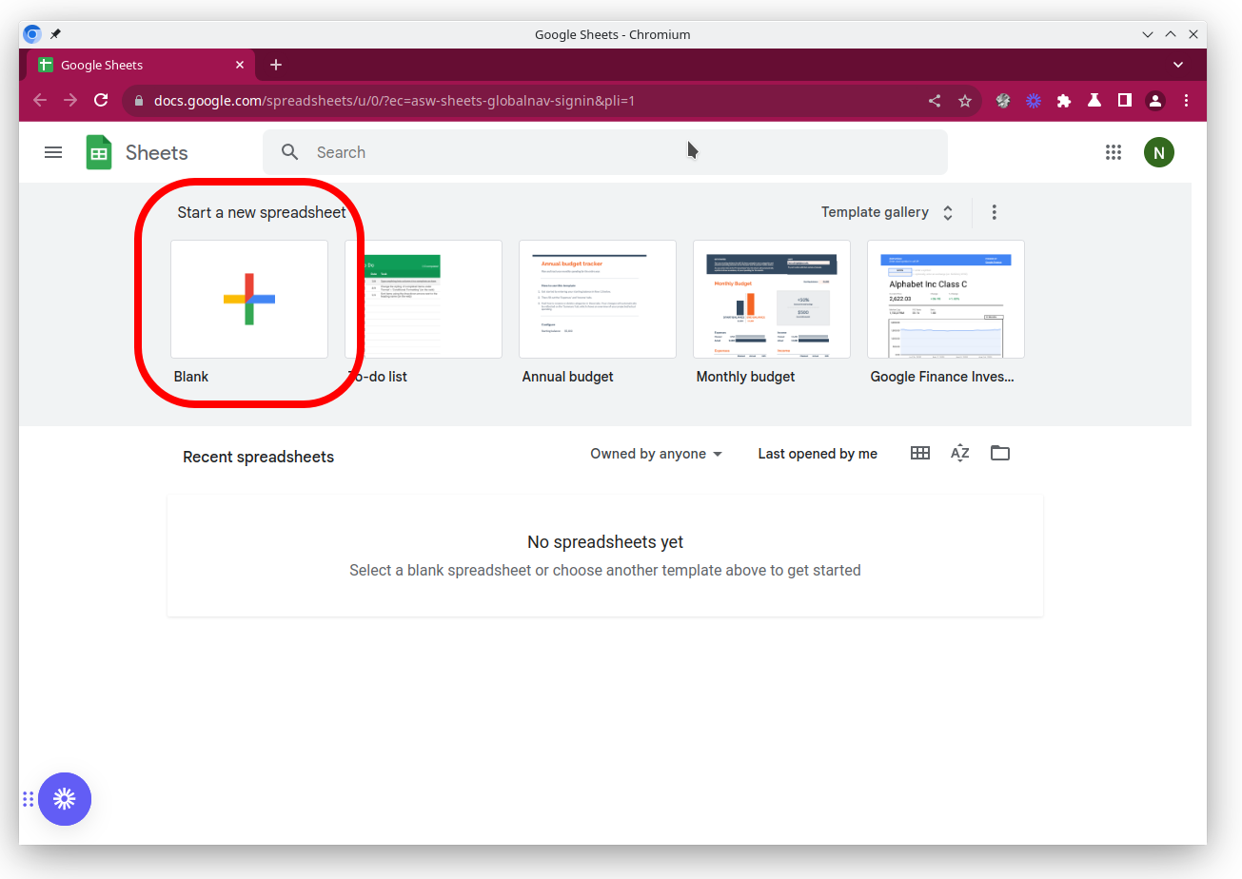1242x879 pixels.
Task: Open the AZ sort options icon
Action: tap(960, 454)
